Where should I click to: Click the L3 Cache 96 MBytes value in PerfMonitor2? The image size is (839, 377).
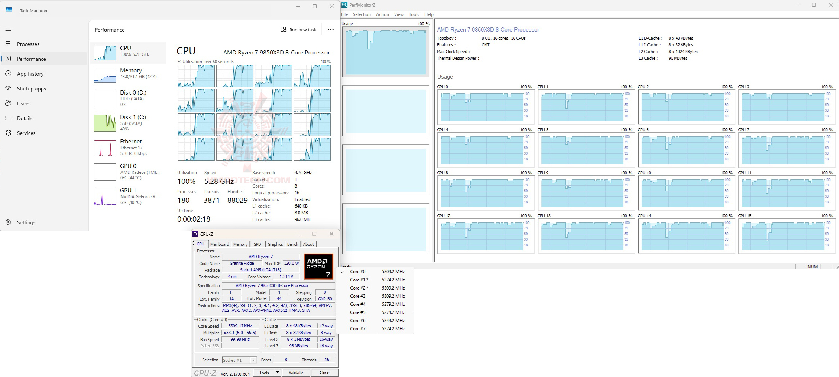[x=678, y=58]
